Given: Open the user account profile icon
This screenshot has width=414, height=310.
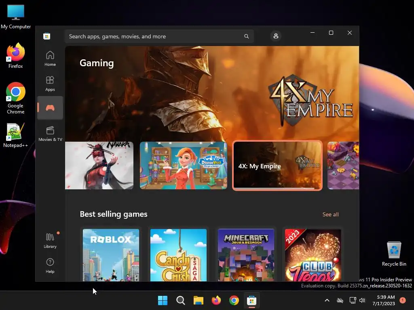Looking at the screenshot, I should [276, 36].
